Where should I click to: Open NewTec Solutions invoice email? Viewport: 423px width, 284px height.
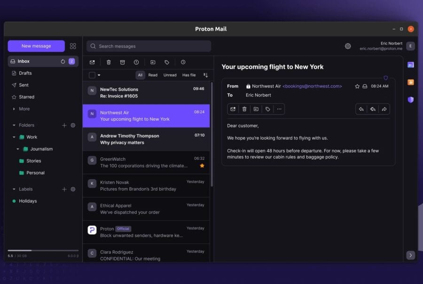(146, 93)
